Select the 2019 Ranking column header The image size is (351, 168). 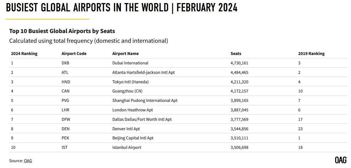point(311,54)
